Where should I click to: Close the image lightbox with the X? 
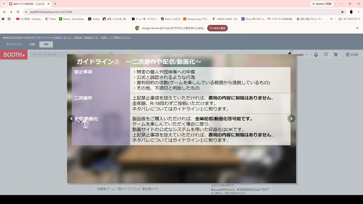click(x=292, y=50)
